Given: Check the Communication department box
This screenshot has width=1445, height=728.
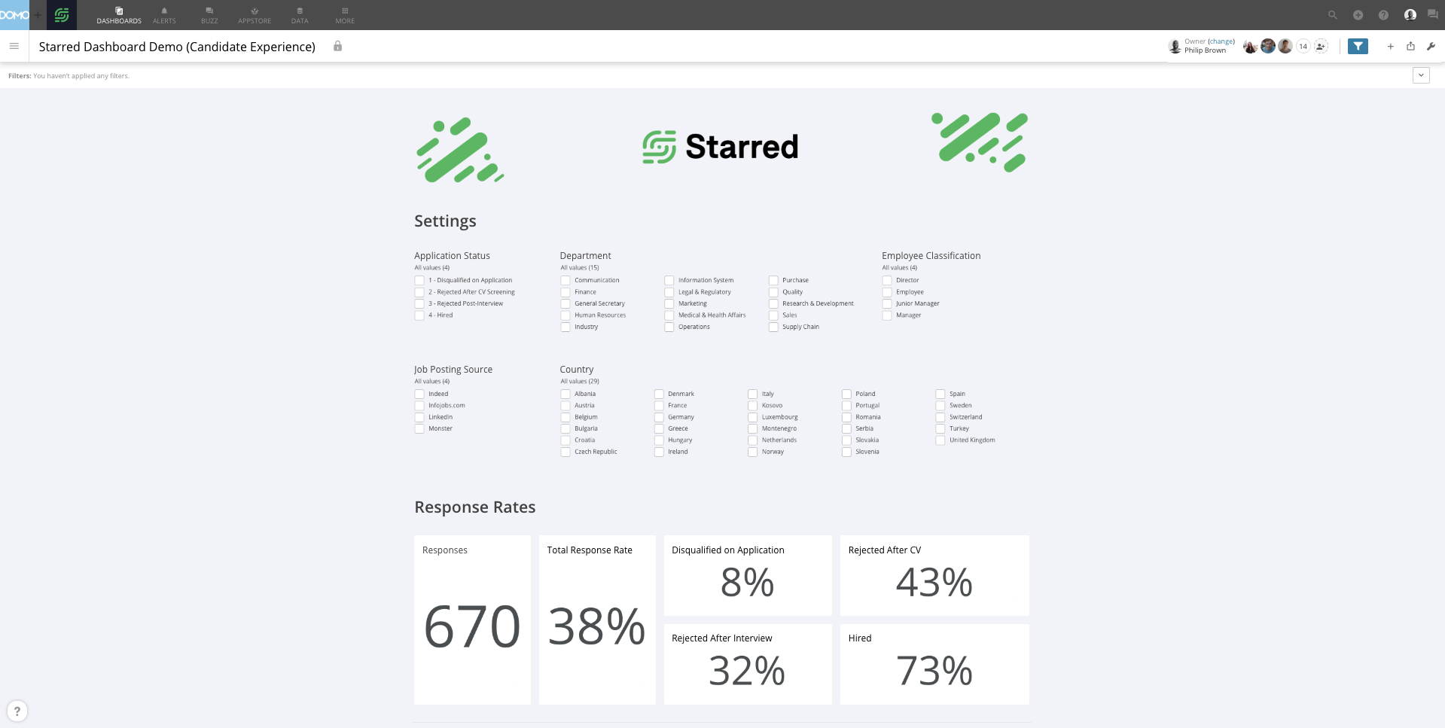Looking at the screenshot, I should tap(566, 281).
